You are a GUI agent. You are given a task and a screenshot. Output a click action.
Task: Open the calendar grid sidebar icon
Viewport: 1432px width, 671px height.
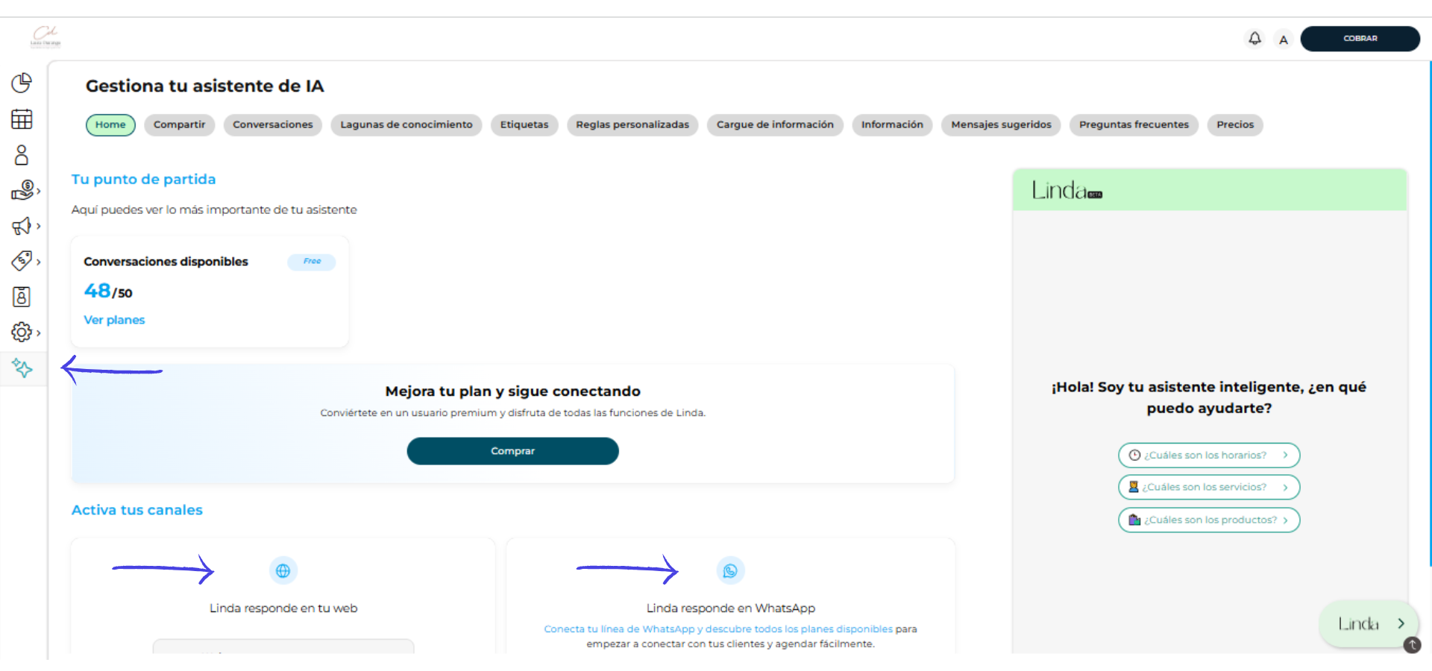click(22, 119)
